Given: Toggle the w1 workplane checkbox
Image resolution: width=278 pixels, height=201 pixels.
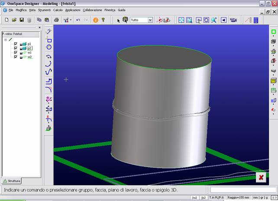Looking at the screenshot, I should (x=16, y=53).
